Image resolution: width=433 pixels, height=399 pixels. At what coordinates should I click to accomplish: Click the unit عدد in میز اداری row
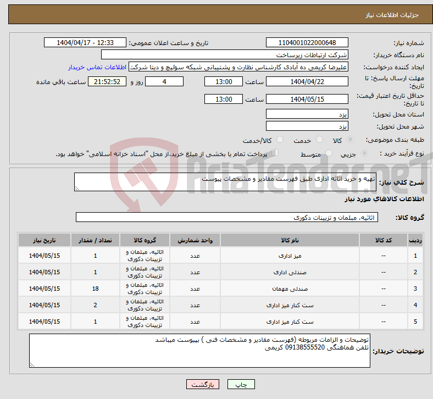(195, 256)
